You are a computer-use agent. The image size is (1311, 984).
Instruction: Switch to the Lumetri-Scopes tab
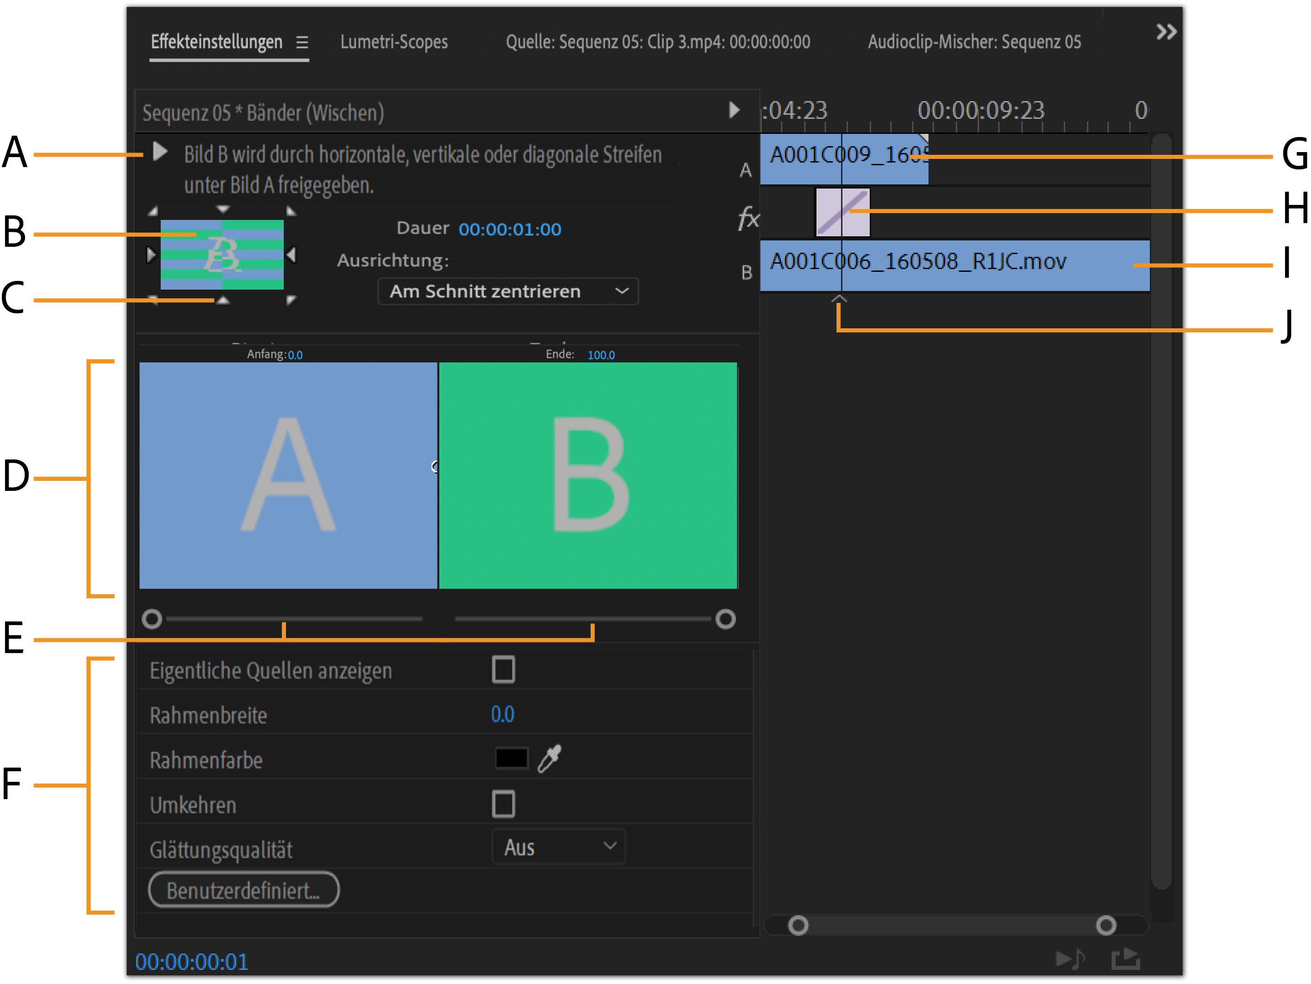(x=393, y=42)
